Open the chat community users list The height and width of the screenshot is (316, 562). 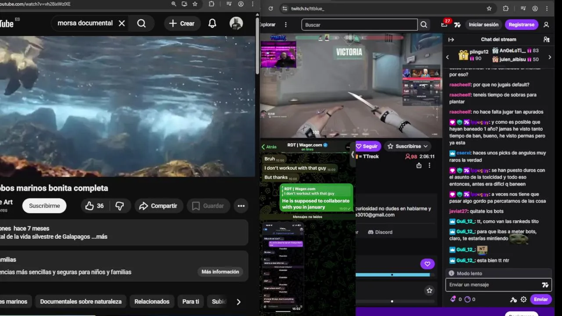pyautogui.click(x=546, y=39)
